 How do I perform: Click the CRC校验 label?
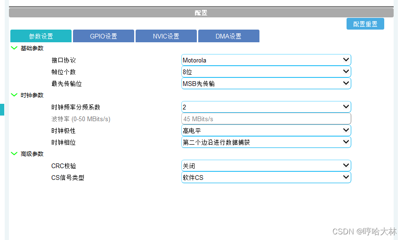tap(64, 166)
